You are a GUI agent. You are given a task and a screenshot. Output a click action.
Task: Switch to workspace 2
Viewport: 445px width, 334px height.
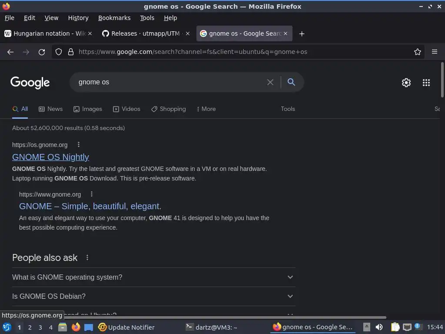coord(30,327)
